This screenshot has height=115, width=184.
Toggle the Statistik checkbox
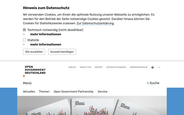click(25, 40)
